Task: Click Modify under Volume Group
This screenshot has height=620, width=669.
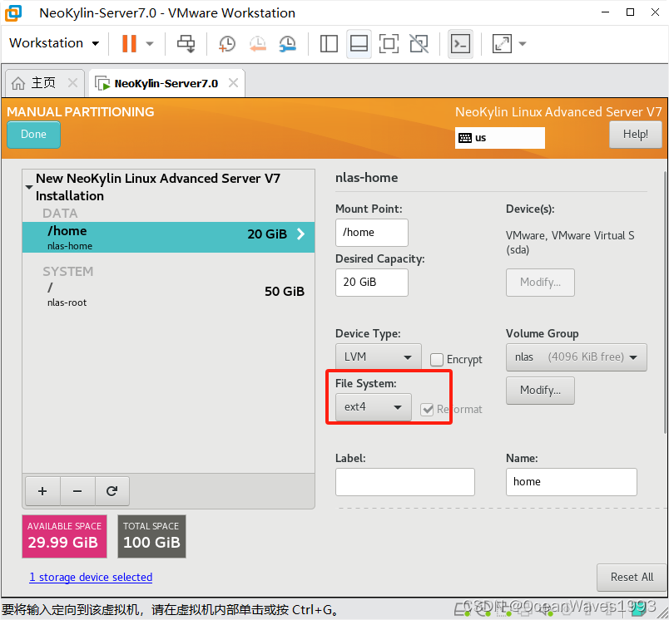Action: pyautogui.click(x=540, y=391)
